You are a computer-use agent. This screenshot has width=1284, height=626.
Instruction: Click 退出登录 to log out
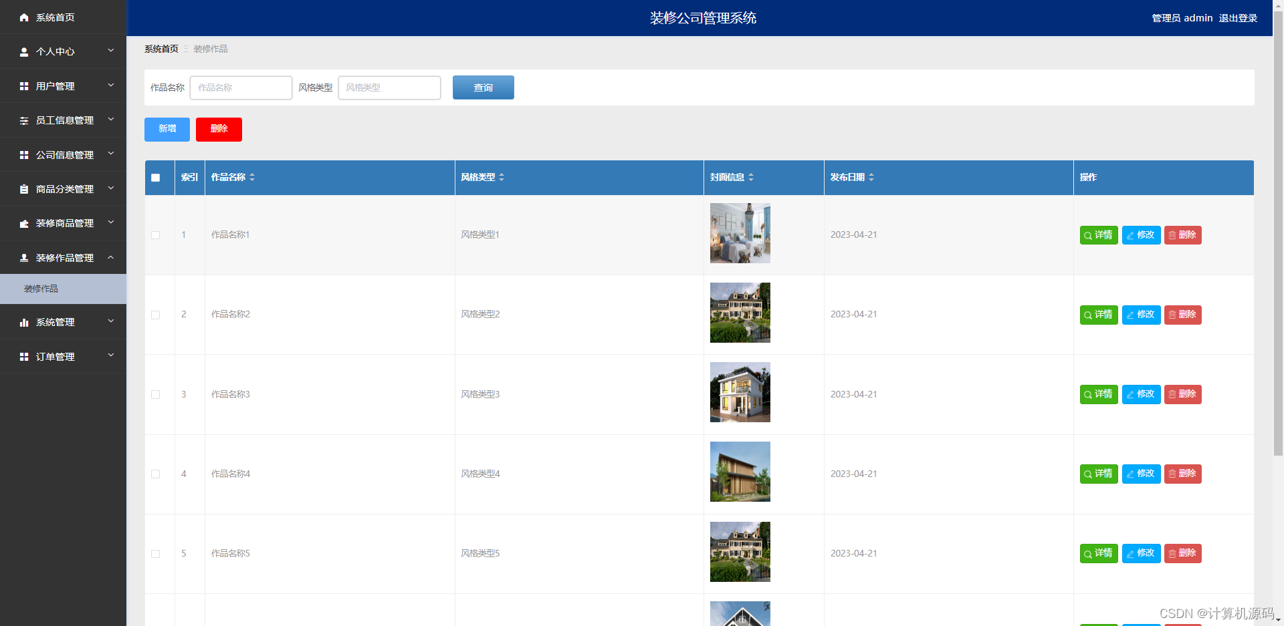(1238, 18)
